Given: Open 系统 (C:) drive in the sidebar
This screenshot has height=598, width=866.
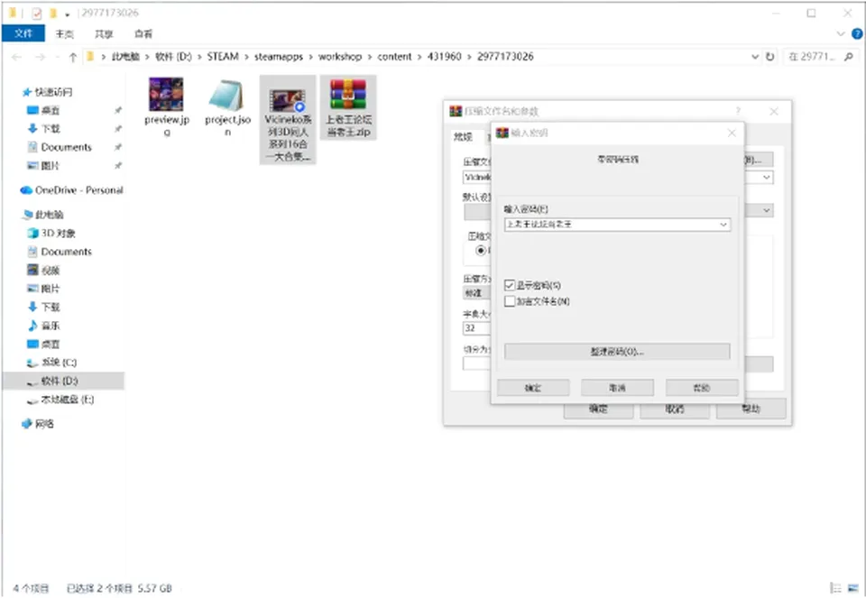Looking at the screenshot, I should (x=52, y=363).
